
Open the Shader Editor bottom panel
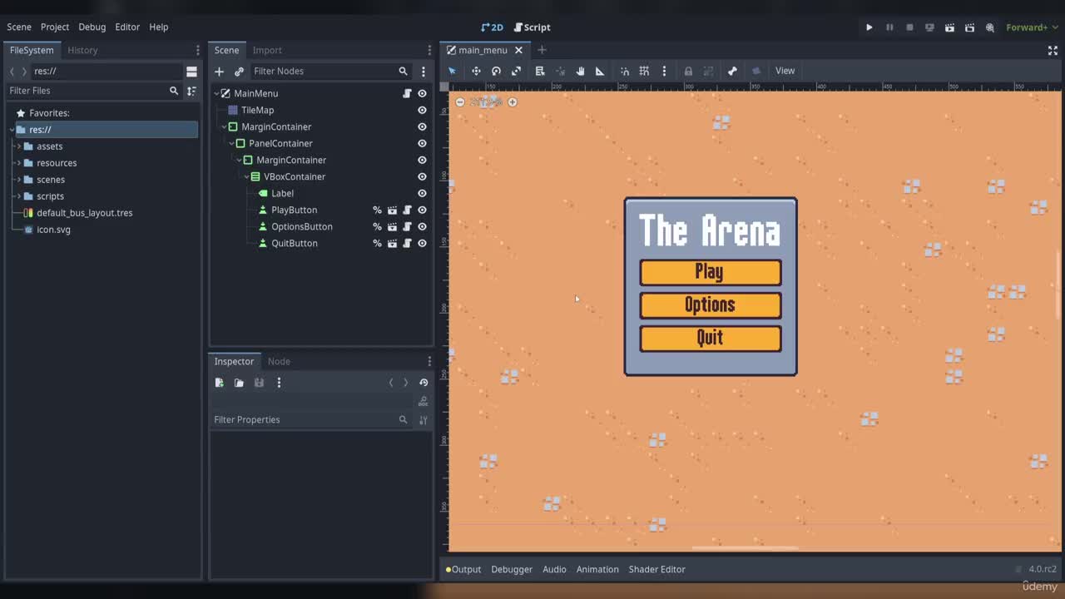pyautogui.click(x=657, y=569)
